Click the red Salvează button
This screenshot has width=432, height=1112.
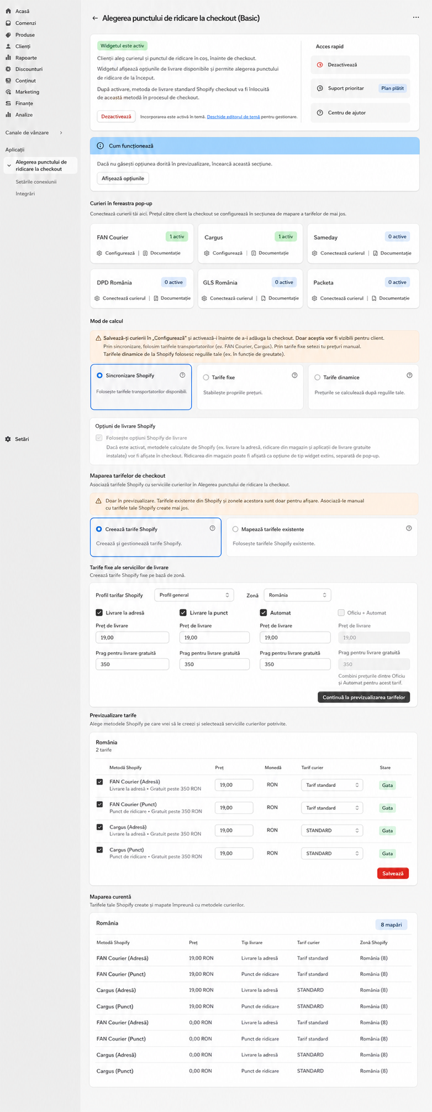pos(393,874)
